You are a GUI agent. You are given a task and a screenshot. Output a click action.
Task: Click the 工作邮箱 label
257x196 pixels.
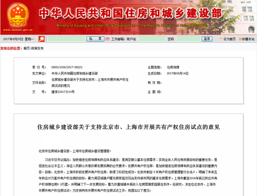click(118, 39)
